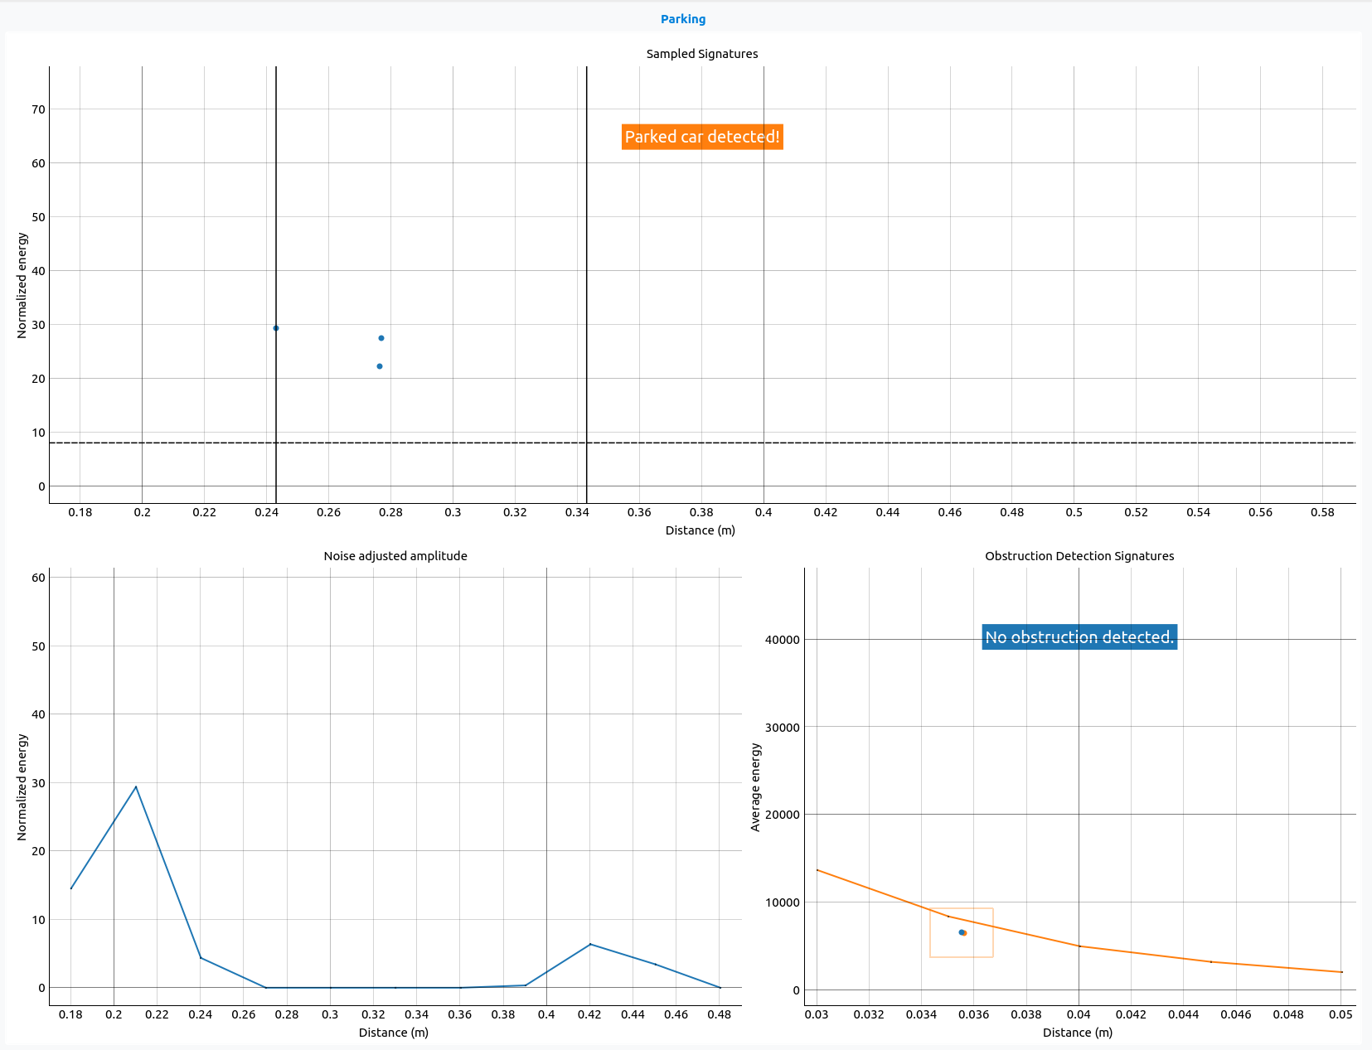
Task: Click the 0.34 tick on Sampled Signatures axis
Action: click(577, 512)
